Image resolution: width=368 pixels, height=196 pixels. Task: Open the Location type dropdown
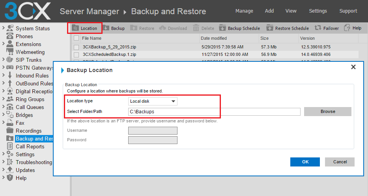pyautogui.click(x=153, y=101)
